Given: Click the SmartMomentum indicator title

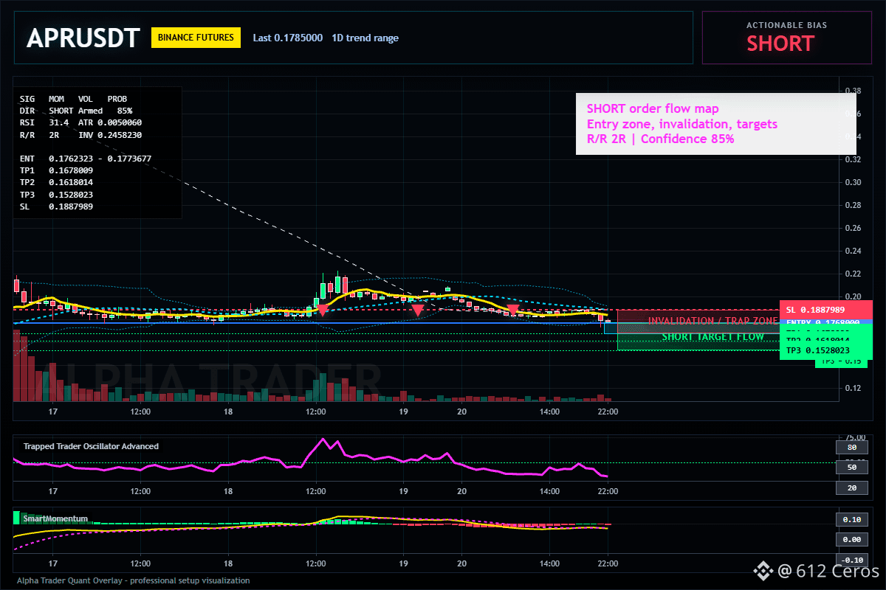Looking at the screenshot, I should (55, 518).
